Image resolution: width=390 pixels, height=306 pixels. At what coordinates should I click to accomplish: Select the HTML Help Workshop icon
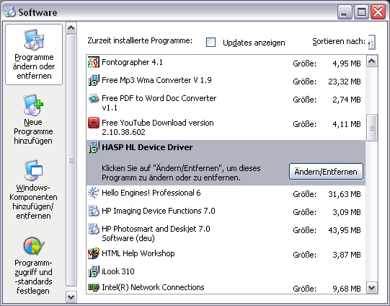(94, 253)
